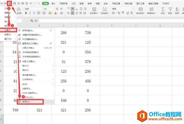
Task: Click the formula bar input field
Action: pyautogui.click(x=109, y=21)
